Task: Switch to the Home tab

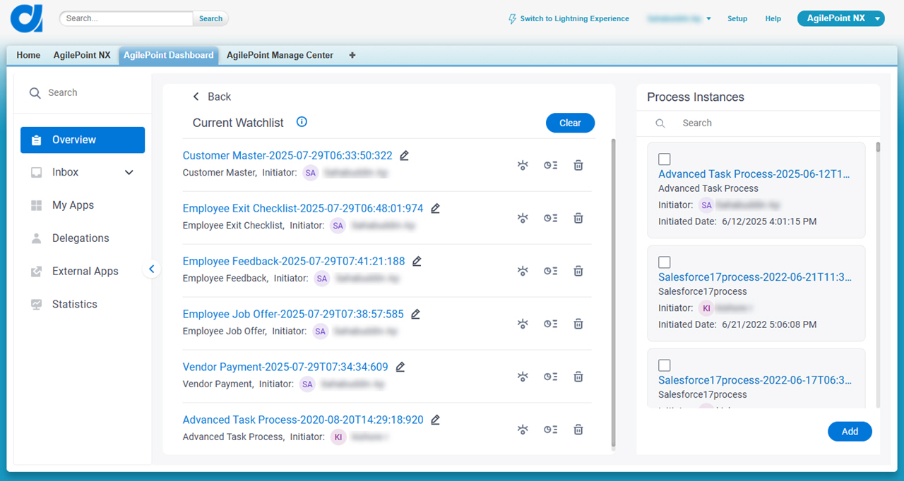Action: [x=28, y=55]
